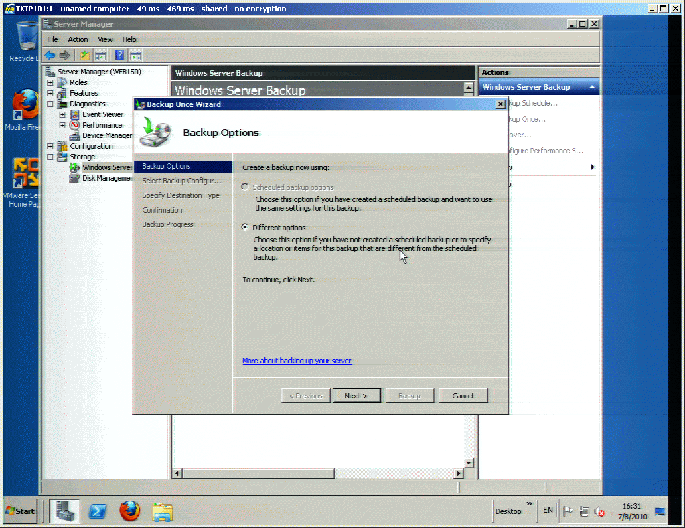Open the Action menu
Image resolution: width=685 pixels, height=528 pixels.
click(78, 39)
